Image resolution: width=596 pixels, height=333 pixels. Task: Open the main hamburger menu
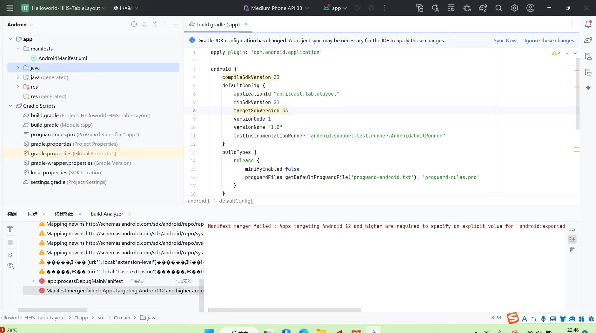point(10,8)
